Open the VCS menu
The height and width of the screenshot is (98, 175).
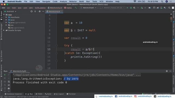(101, 1)
